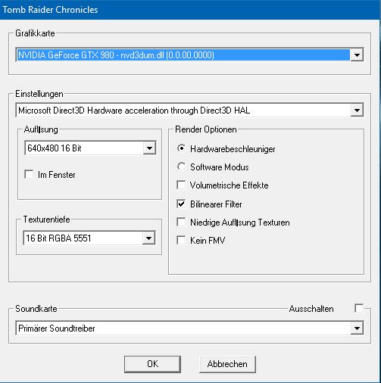Select the Hardwarebeschleuniger radio button

click(181, 148)
